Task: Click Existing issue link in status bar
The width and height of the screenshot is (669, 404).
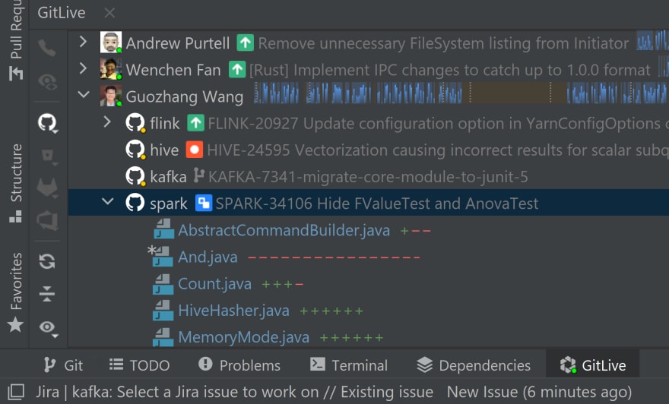Action: click(386, 392)
